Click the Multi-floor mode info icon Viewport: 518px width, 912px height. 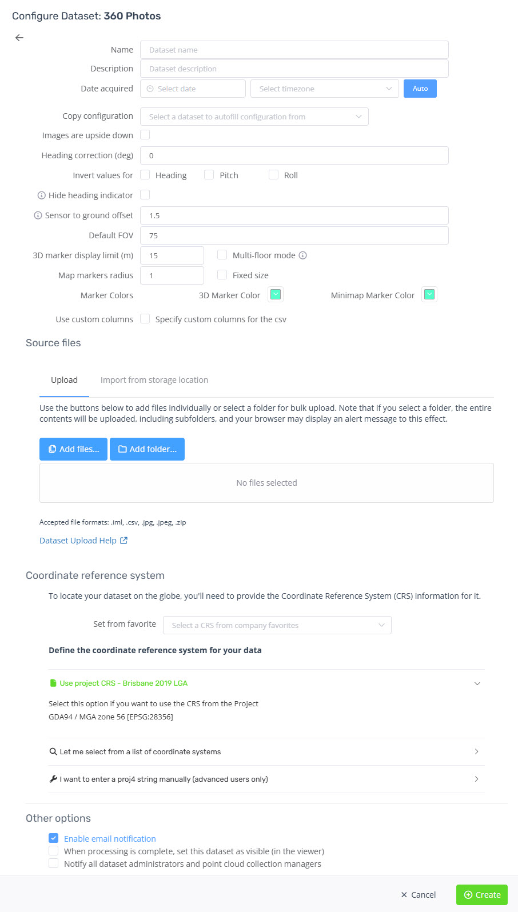(303, 255)
